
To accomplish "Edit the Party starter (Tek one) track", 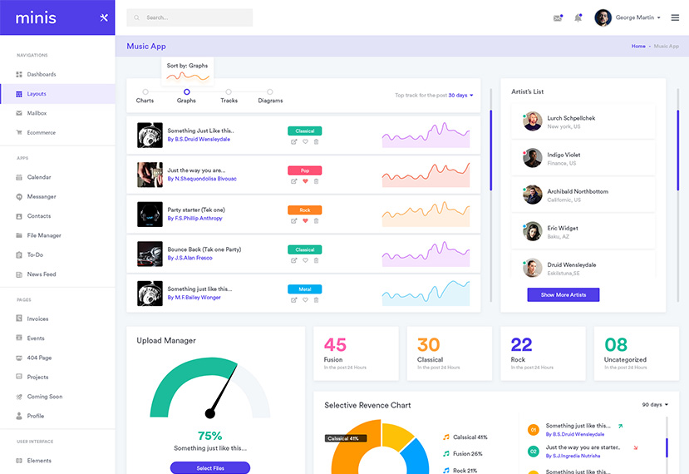I will tap(294, 220).
